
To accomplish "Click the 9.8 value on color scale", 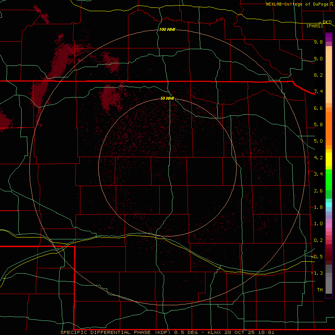I will [318, 42].
